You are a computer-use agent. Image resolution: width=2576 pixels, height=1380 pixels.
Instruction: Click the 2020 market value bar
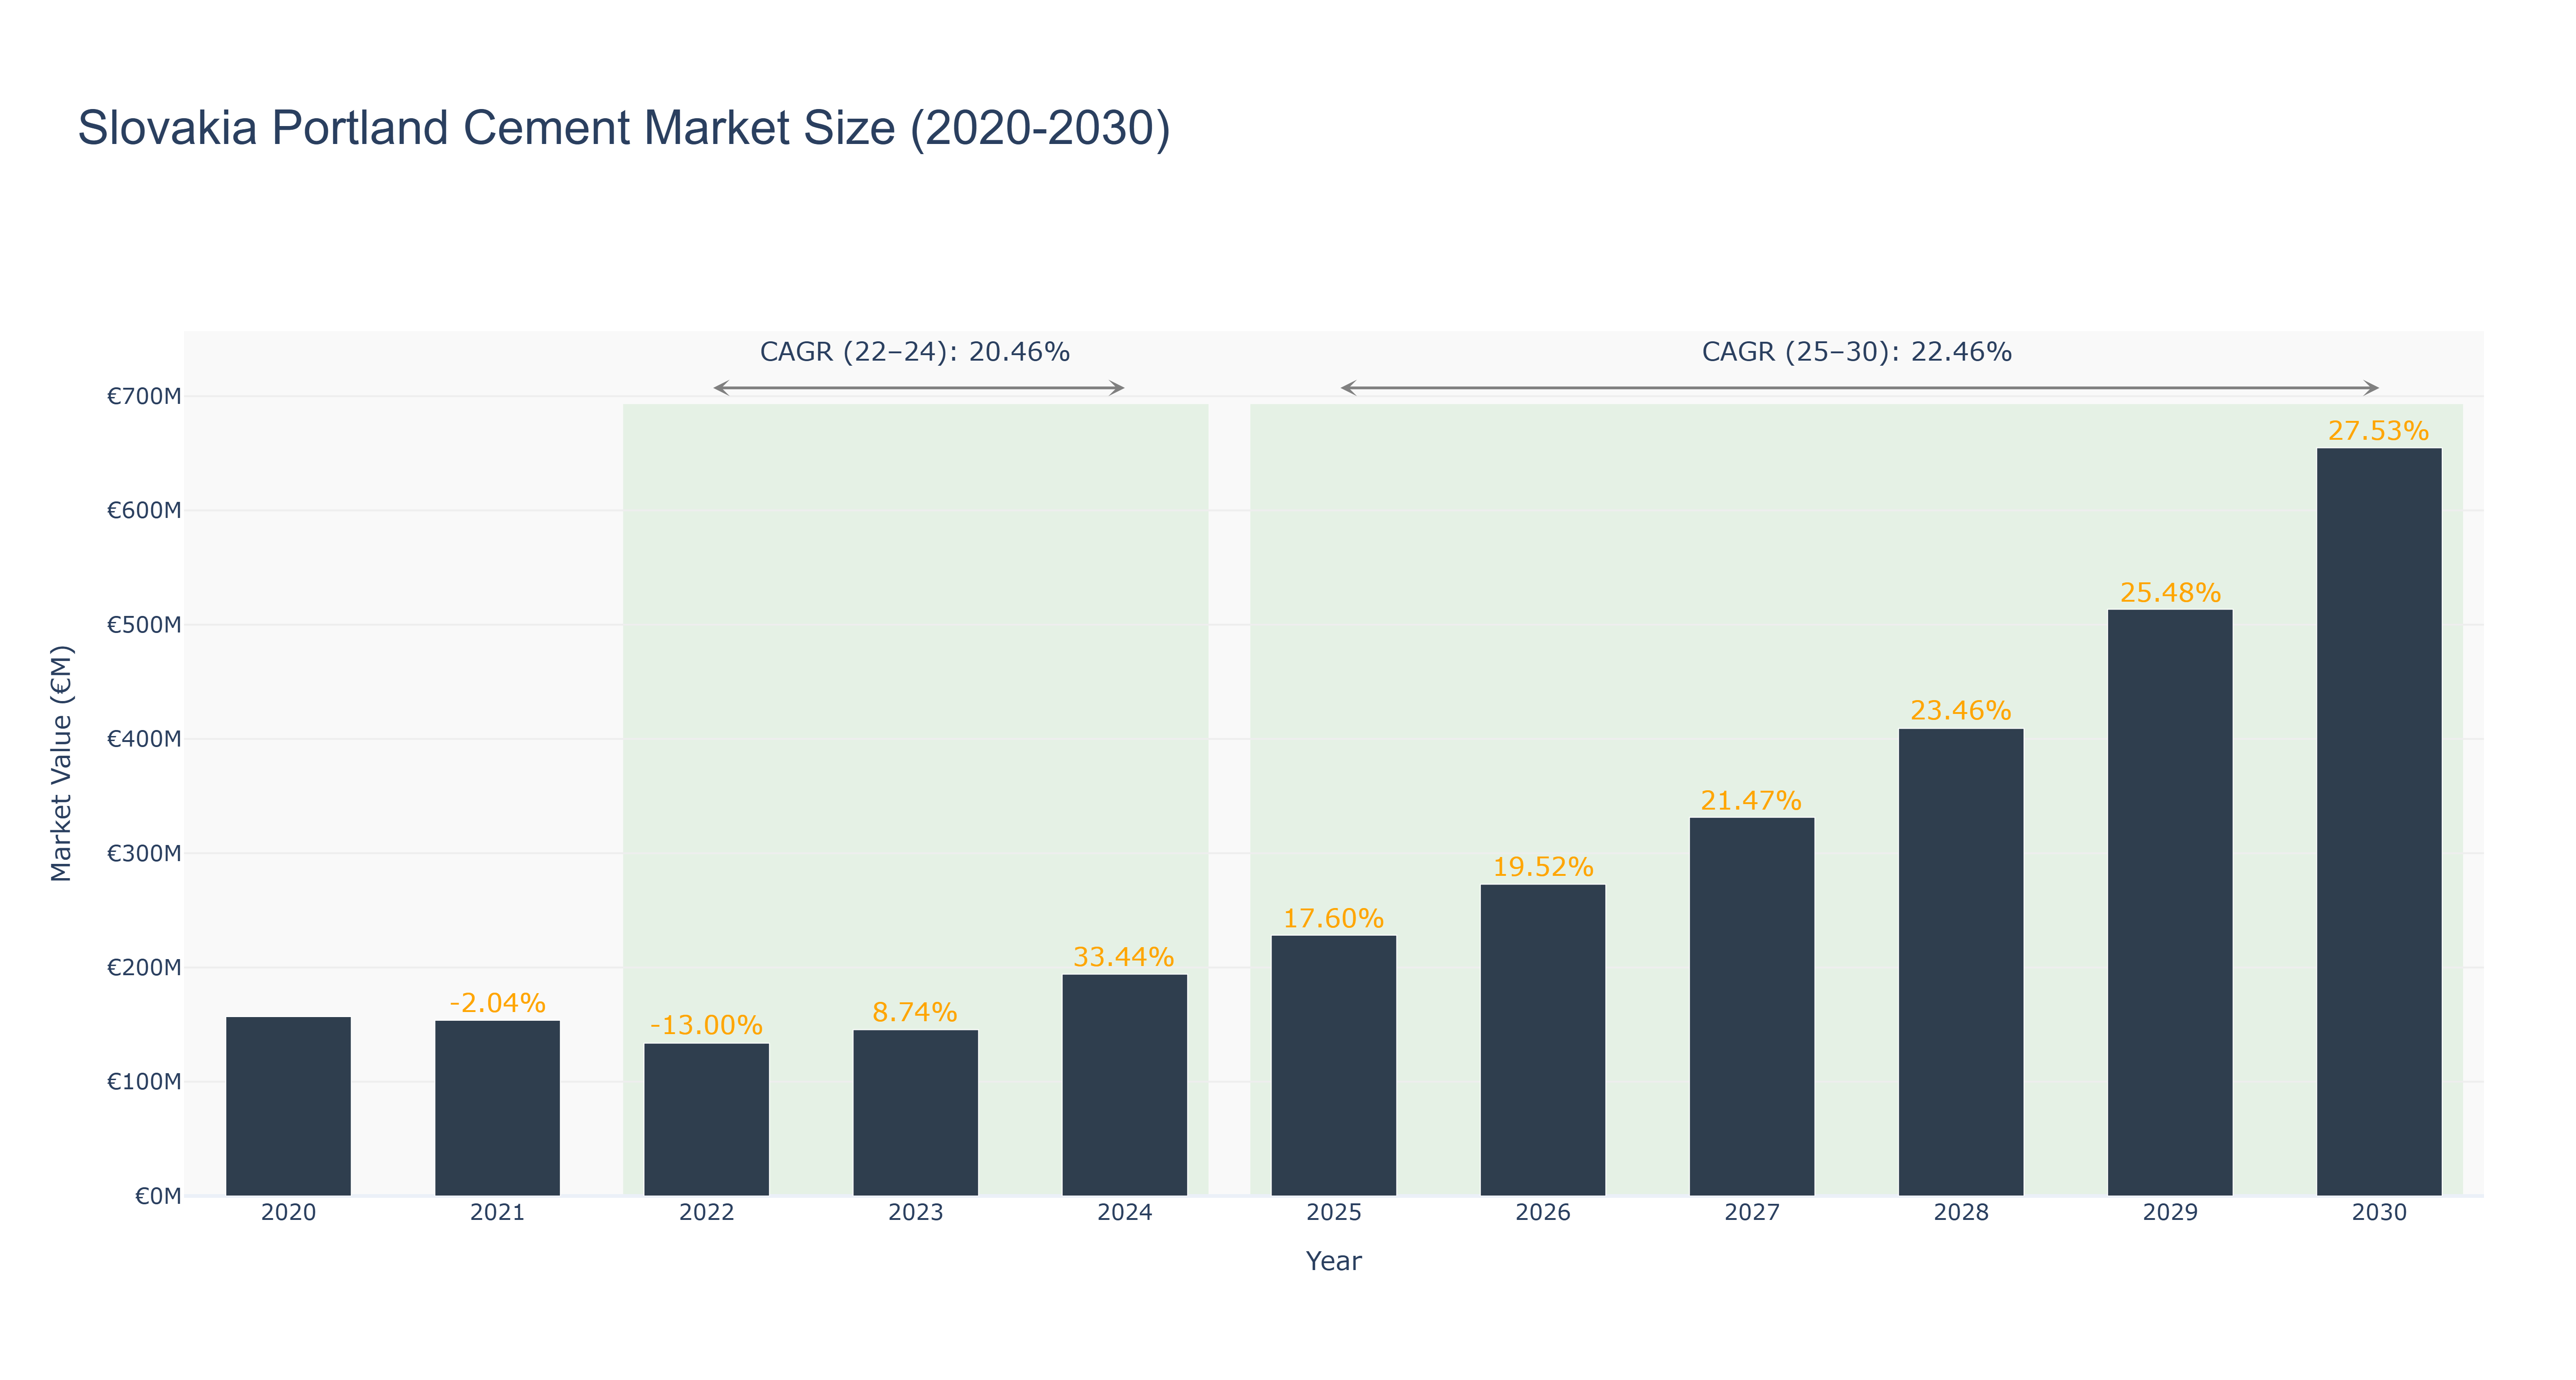click(288, 1106)
